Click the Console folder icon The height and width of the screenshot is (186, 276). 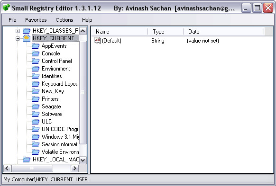tap(36, 53)
